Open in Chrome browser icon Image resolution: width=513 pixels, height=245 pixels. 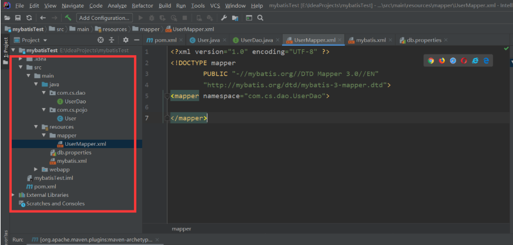[431, 61]
